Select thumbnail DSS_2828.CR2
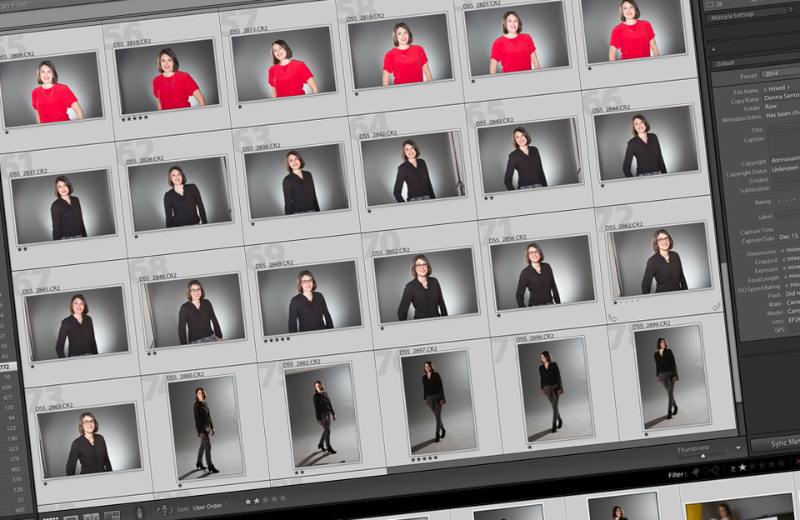The image size is (800, 520). pyautogui.click(x=180, y=194)
